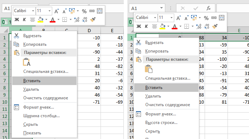Click increase decimal icon in left mini toolbar

coord(77,20)
